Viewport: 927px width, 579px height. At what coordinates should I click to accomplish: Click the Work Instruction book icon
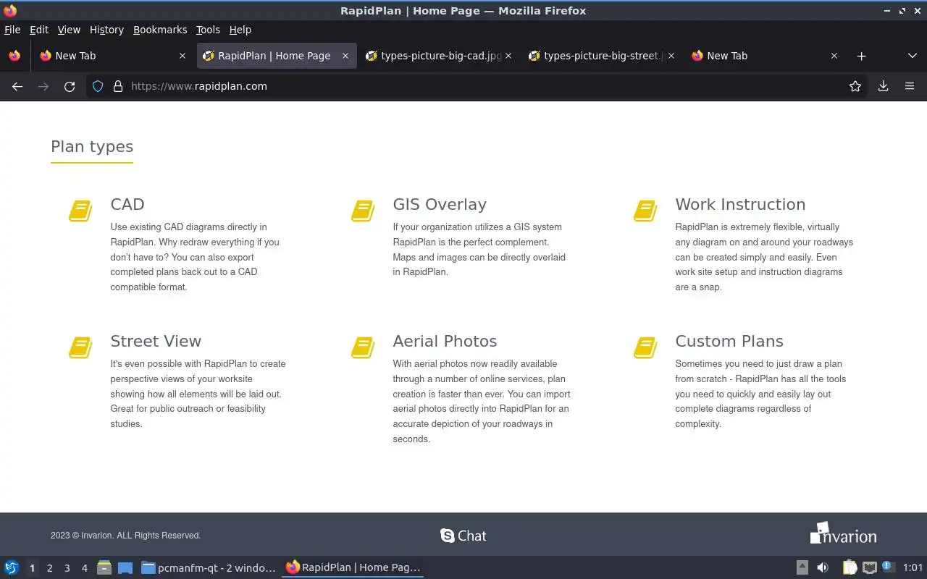(645, 211)
